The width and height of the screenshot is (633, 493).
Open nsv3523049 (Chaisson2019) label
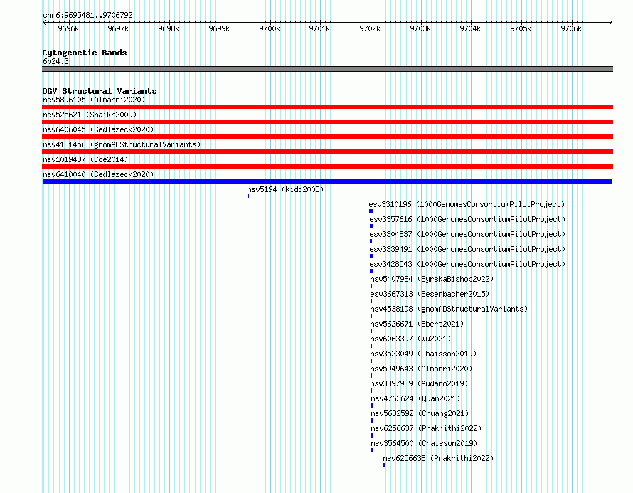coord(423,354)
